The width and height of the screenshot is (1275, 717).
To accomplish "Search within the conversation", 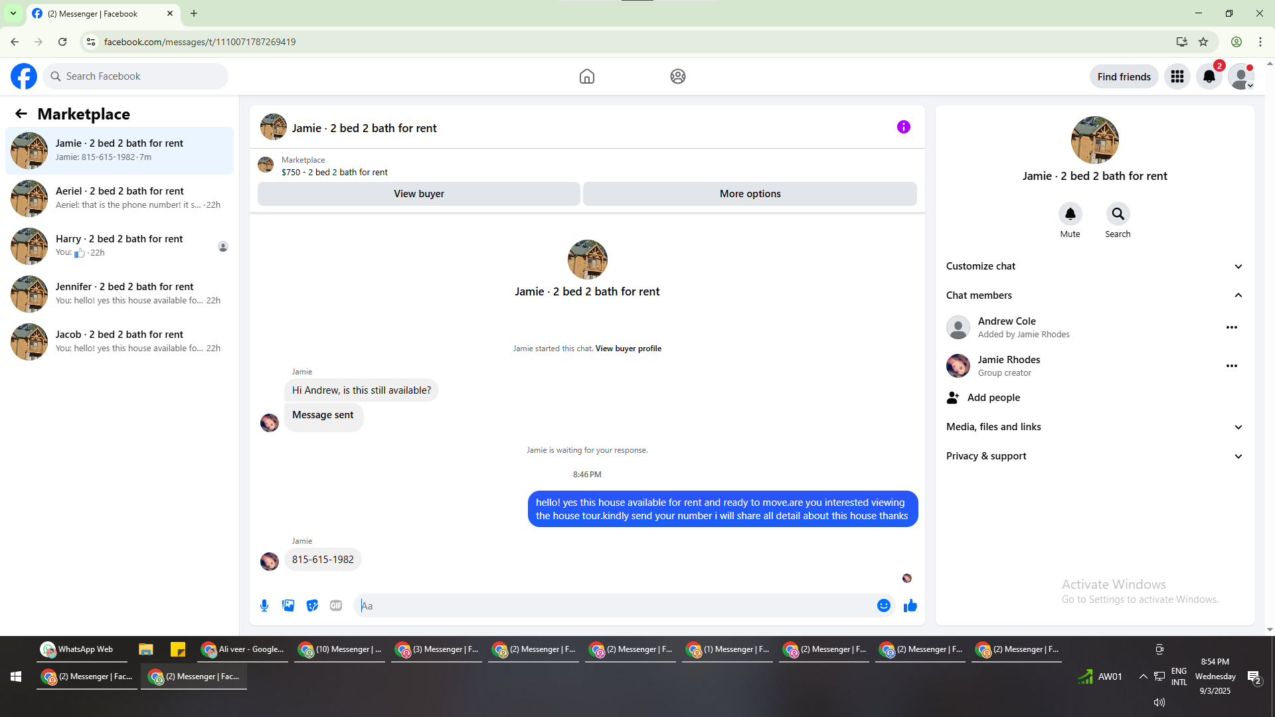I will pyautogui.click(x=1118, y=214).
